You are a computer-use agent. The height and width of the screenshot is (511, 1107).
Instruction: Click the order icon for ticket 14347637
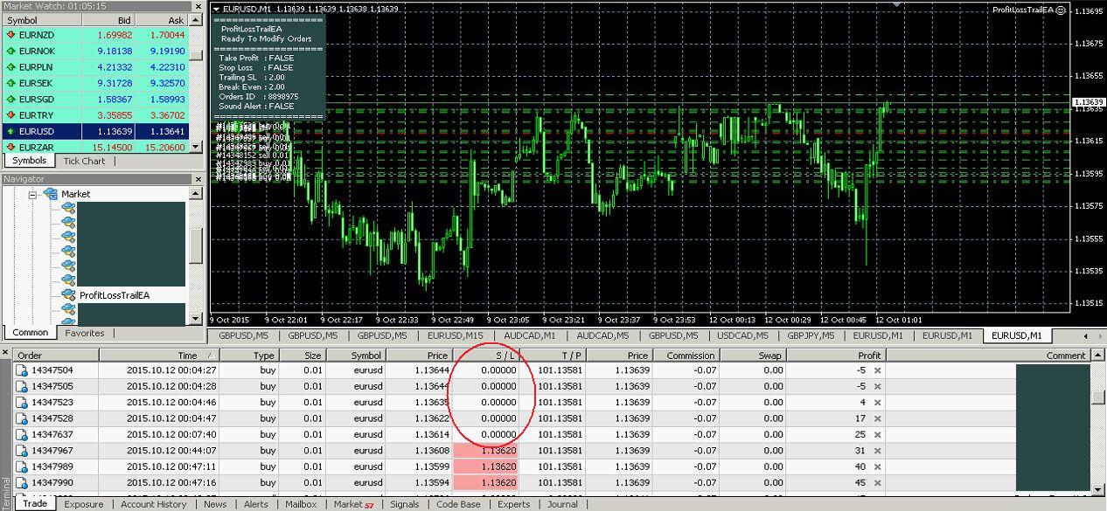coord(22,434)
